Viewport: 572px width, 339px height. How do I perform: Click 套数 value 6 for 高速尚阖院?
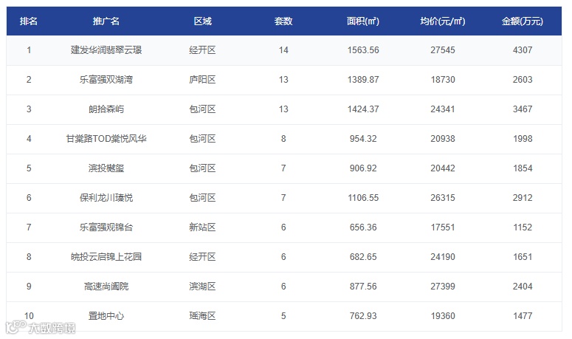click(283, 287)
